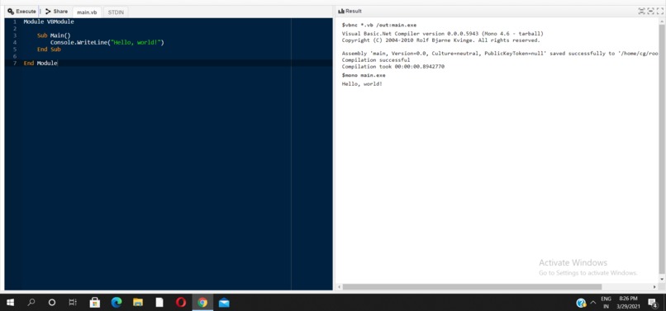Open File Explorer from the taskbar
This screenshot has width=666, height=311.
click(138, 302)
